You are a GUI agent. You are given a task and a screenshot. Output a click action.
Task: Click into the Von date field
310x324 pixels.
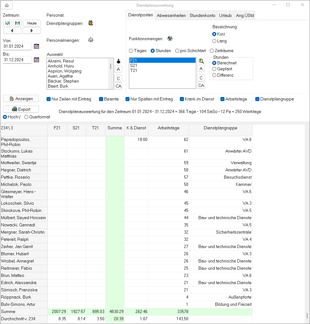(17, 46)
